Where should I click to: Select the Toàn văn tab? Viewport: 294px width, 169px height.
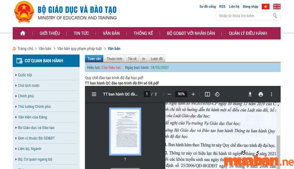pyautogui.click(x=94, y=59)
